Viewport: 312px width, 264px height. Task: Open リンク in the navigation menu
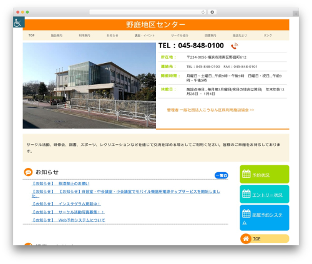268,36
